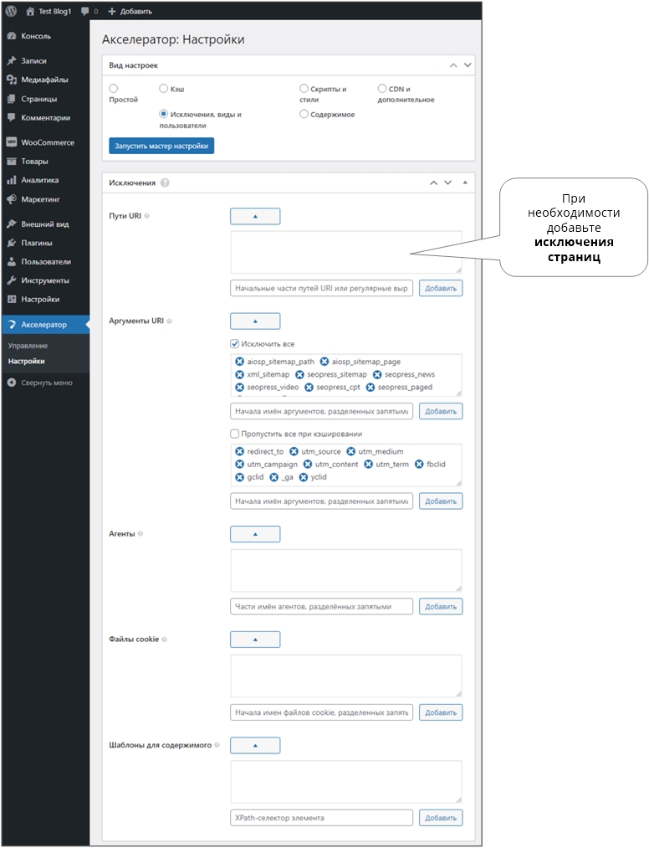
Task: Remove the utm_medium tag
Action: 350,451
